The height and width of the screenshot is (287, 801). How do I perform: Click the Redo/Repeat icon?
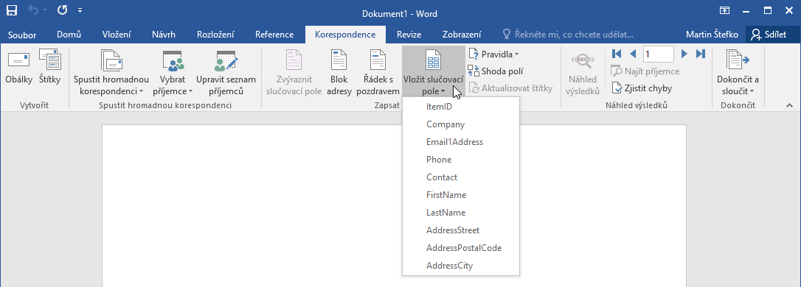click(x=62, y=10)
